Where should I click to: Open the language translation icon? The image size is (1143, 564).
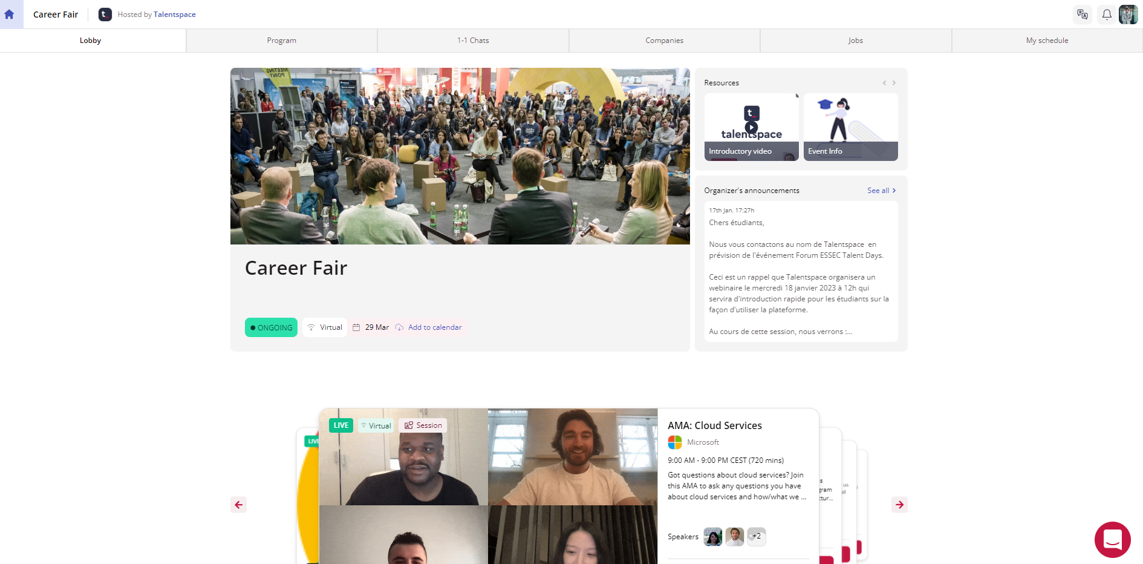point(1083,15)
